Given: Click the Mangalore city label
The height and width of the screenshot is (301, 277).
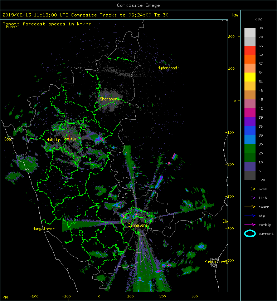Looking at the screenshot, I should pos(43,229).
